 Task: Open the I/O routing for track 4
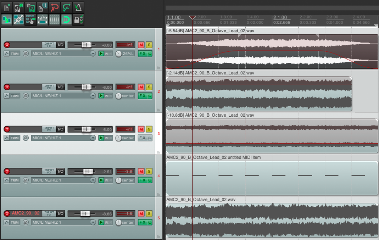(x=61, y=171)
